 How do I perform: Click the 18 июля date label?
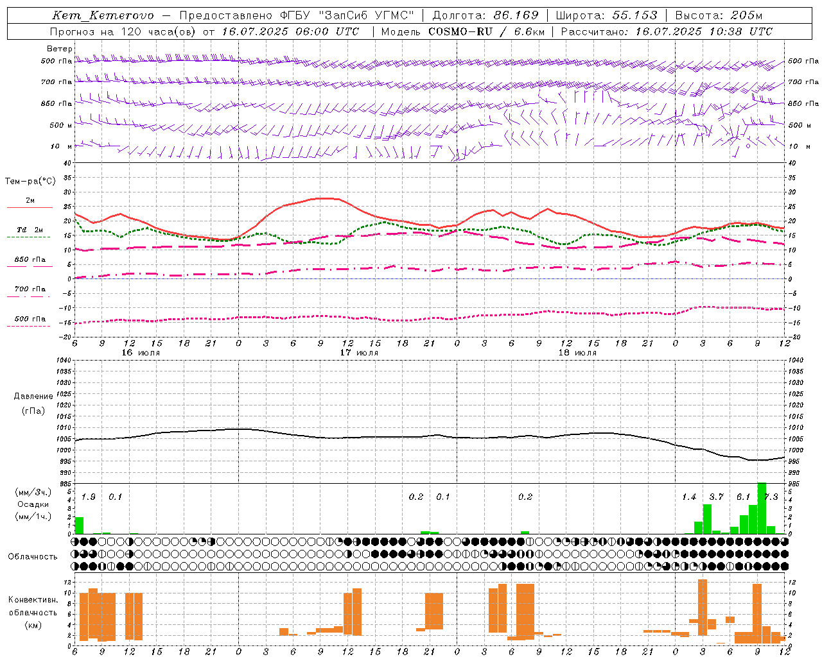pos(577,353)
